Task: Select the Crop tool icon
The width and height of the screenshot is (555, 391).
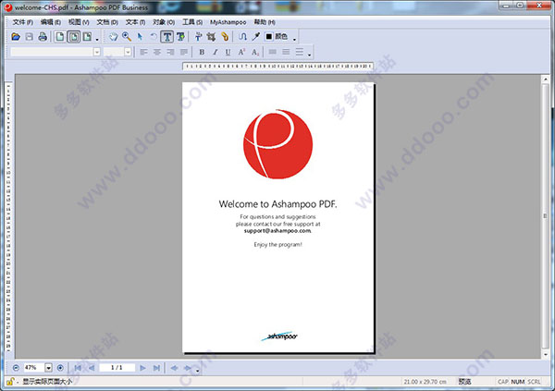Action: 211,36
